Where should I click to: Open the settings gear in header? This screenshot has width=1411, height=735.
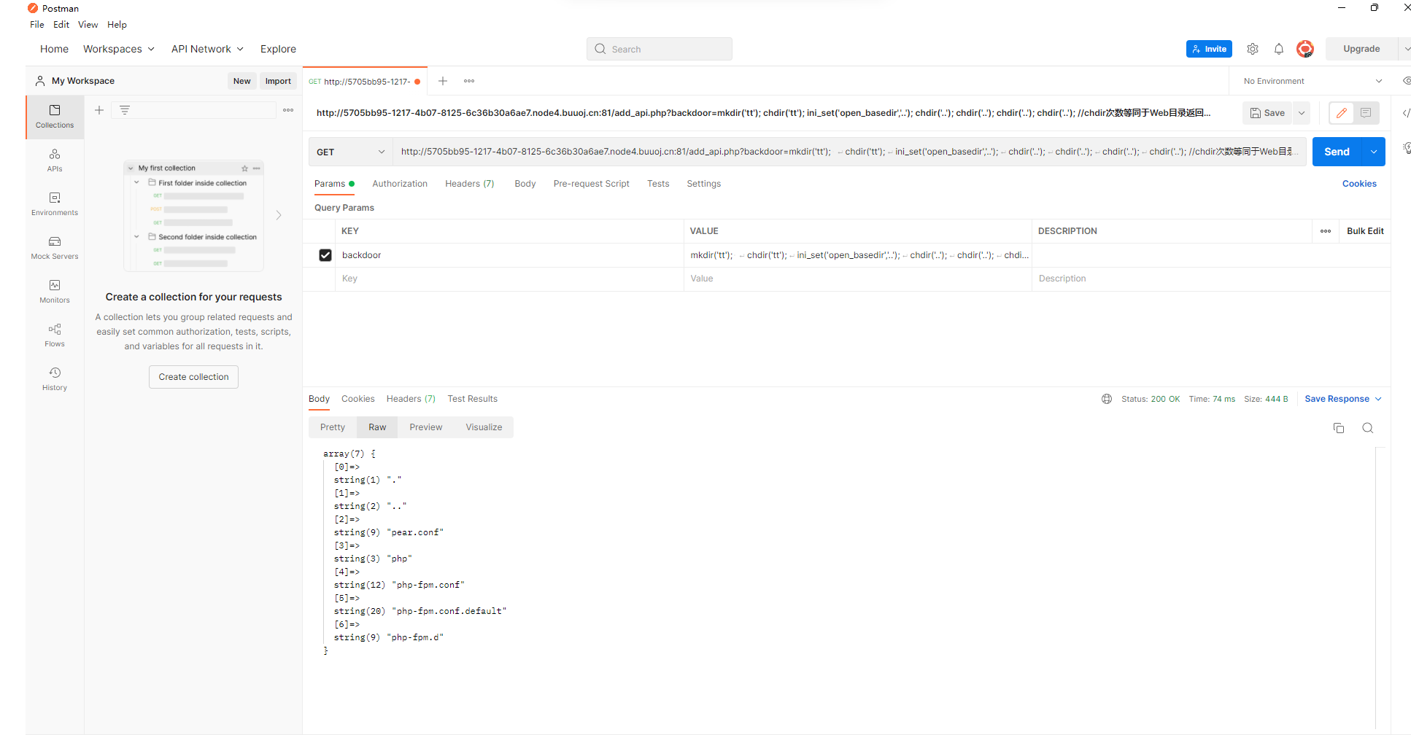pyautogui.click(x=1253, y=49)
